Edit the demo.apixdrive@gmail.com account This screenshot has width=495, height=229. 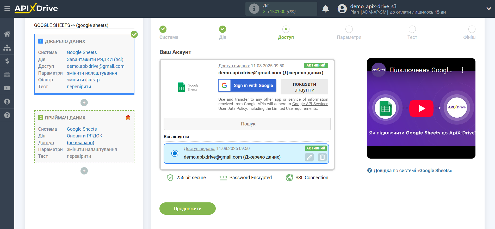click(310, 157)
